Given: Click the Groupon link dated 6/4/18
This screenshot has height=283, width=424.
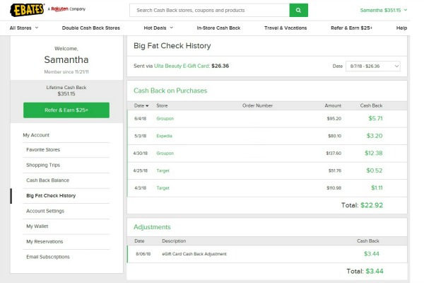Looking at the screenshot, I should click(x=165, y=118).
